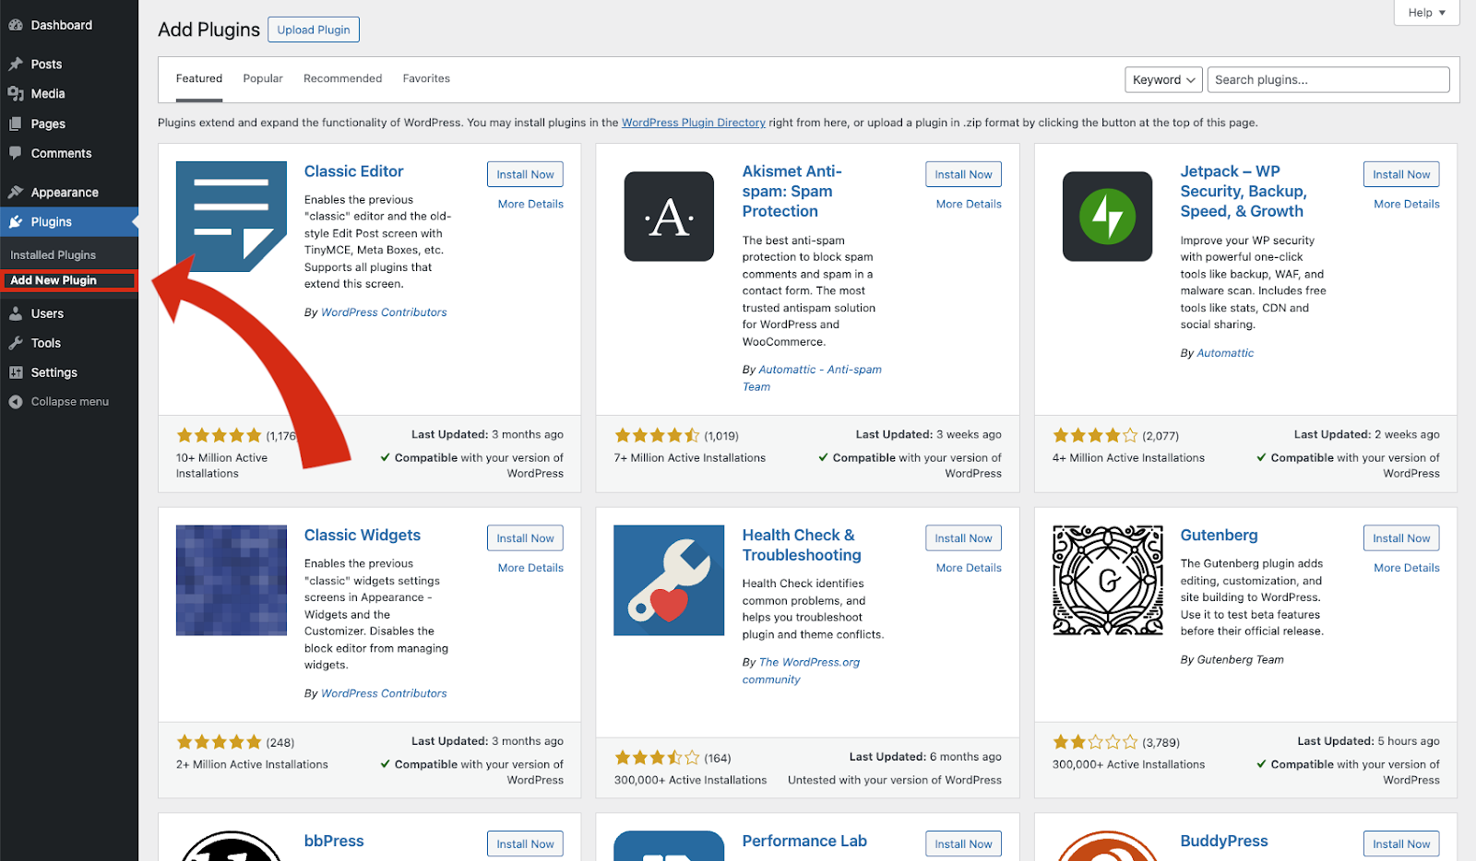Viewport: 1476px width, 861px height.
Task: Open the Classic Widgets title link
Action: (x=363, y=536)
